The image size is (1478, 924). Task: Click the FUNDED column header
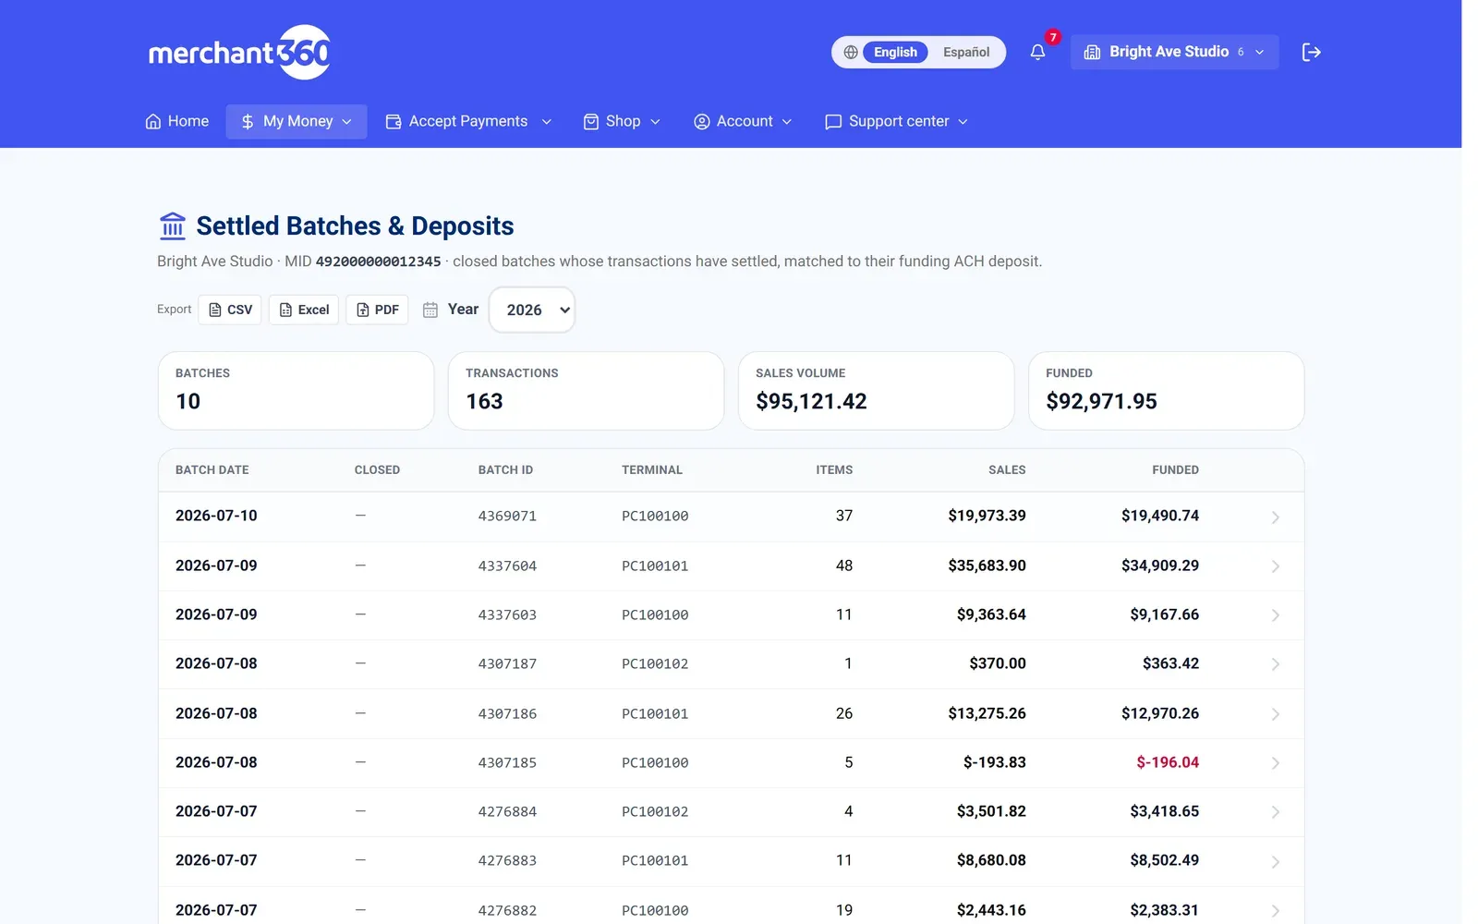[1175, 469]
